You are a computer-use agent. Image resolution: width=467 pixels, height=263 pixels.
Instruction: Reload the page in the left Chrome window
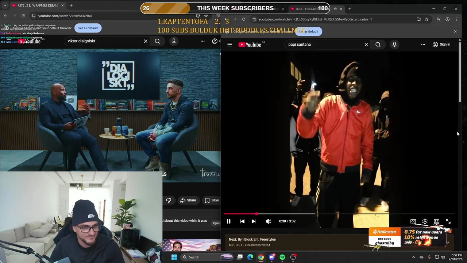pos(23,16)
